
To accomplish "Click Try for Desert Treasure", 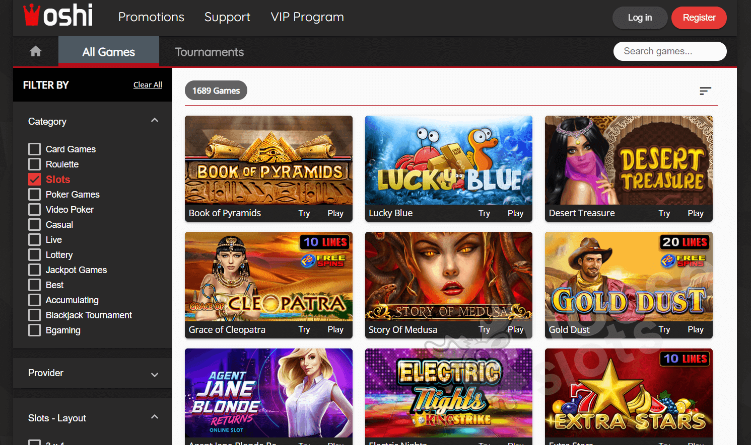I will pos(664,213).
